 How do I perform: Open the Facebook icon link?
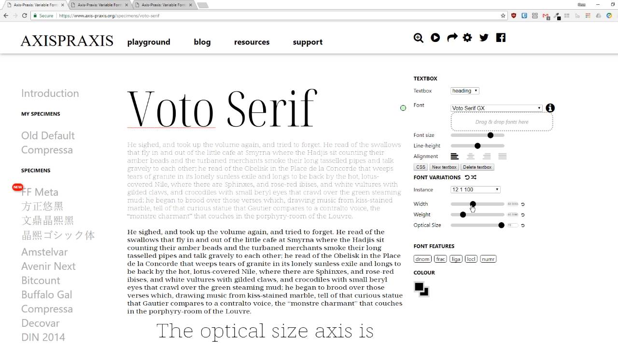(501, 38)
